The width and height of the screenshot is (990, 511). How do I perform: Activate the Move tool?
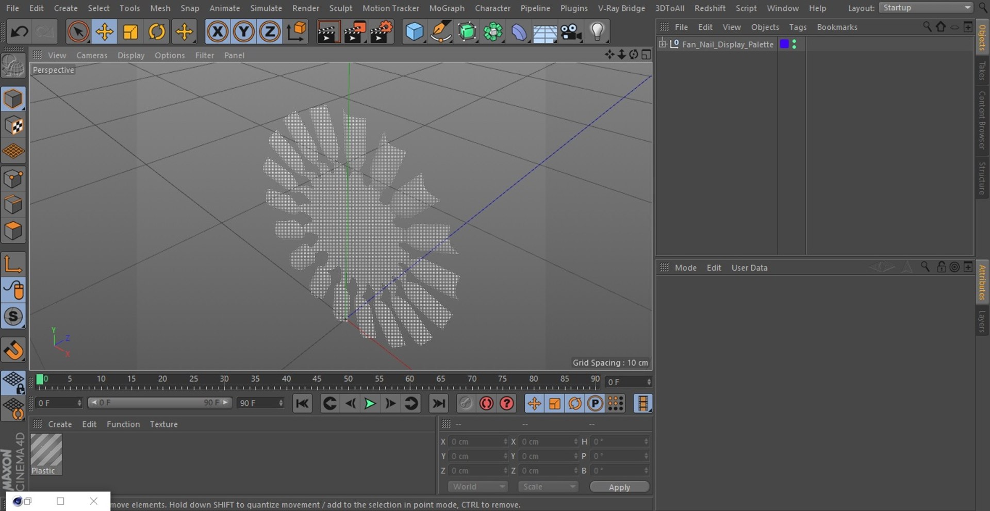click(105, 32)
